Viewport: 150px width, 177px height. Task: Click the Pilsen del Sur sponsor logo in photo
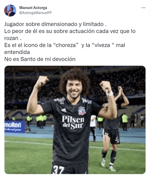pos(73,122)
